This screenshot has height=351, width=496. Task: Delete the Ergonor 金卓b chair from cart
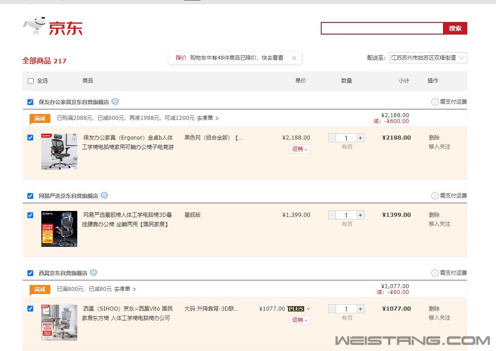point(434,137)
